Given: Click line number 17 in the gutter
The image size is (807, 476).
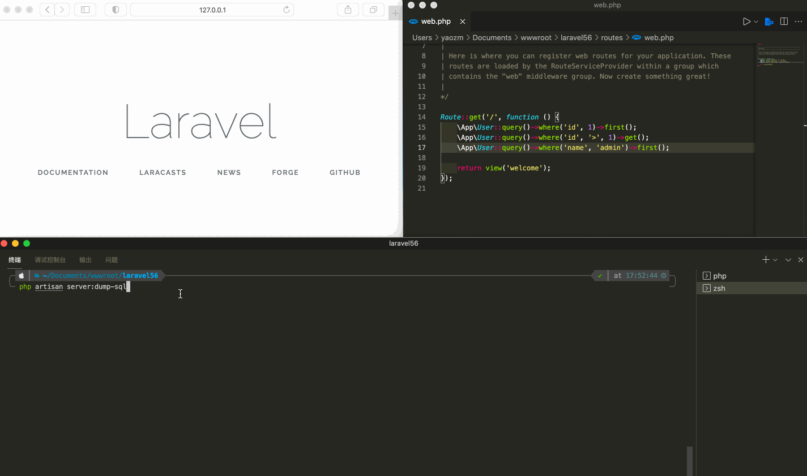Looking at the screenshot, I should pos(422,148).
